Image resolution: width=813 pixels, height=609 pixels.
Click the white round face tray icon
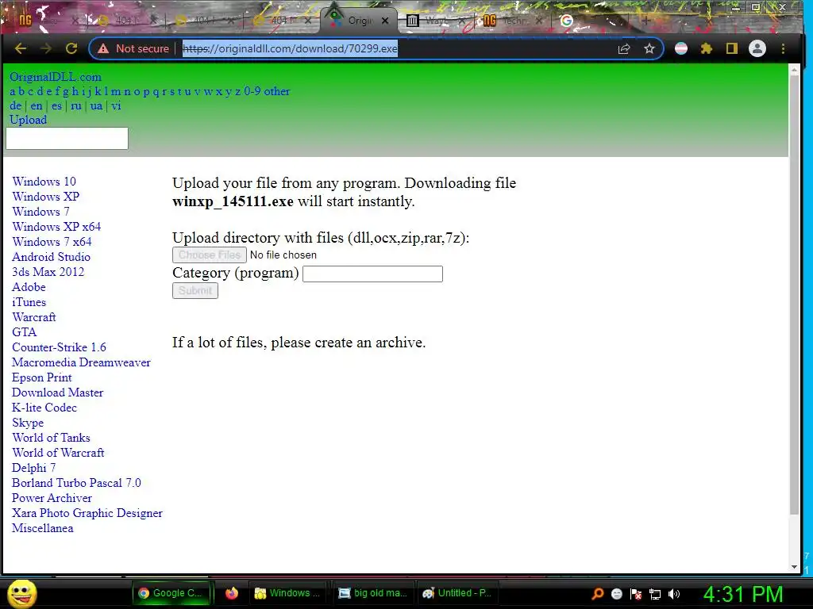tap(616, 594)
